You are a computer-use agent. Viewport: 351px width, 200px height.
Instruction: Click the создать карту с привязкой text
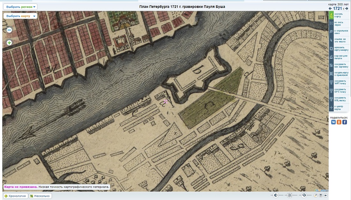pos(341,74)
